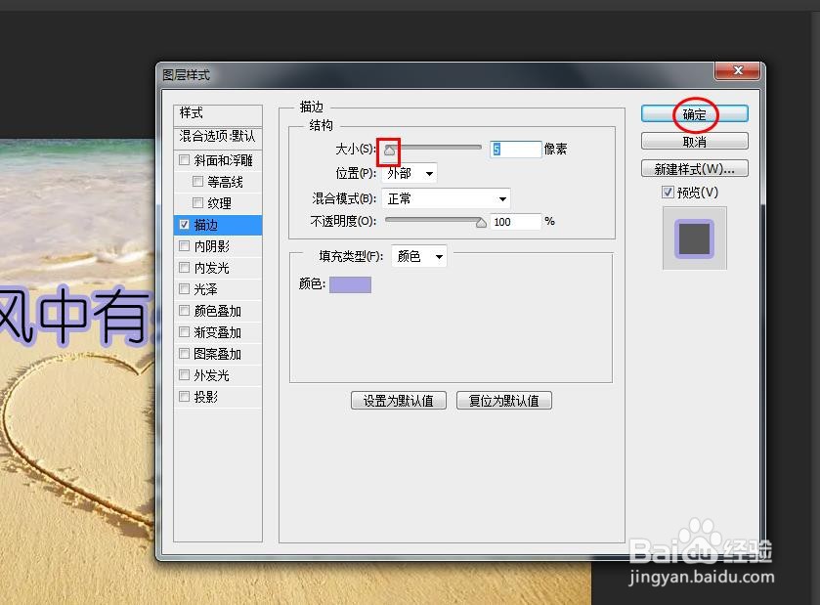Select the 图案叠加 row label
This screenshot has height=605, width=820.
click(218, 354)
